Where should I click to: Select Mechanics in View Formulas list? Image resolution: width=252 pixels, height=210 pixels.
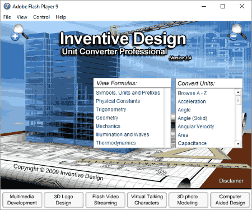click(108, 126)
